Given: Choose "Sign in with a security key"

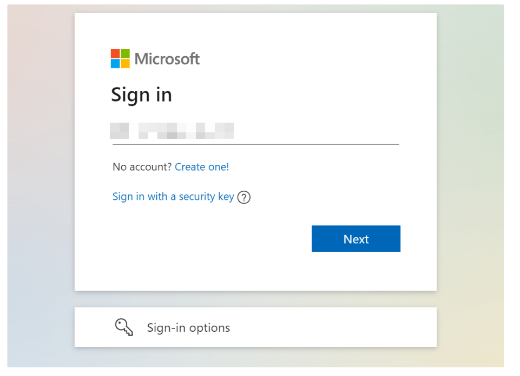Looking at the screenshot, I should pos(173,197).
